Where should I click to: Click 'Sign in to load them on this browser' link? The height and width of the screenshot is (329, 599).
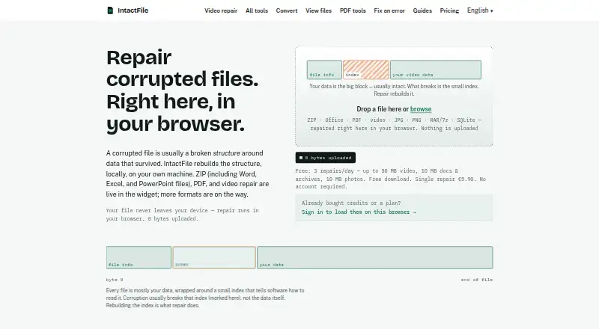(359, 212)
